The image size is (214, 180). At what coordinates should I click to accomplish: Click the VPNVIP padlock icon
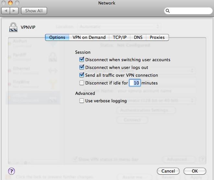(x=13, y=27)
